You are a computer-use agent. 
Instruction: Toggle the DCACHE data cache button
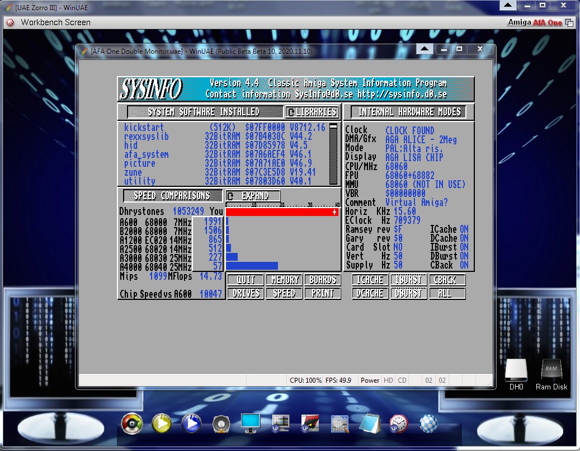point(370,293)
